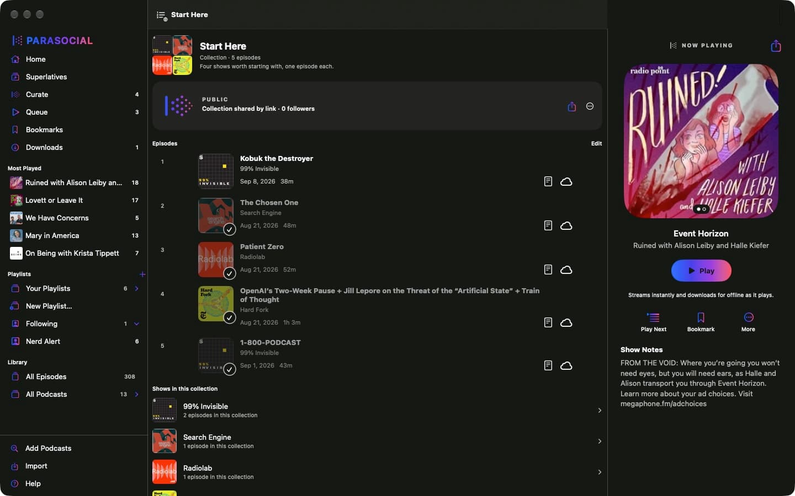Play the Event Horizon episode
Image resolution: width=795 pixels, height=496 pixels.
pyautogui.click(x=701, y=271)
